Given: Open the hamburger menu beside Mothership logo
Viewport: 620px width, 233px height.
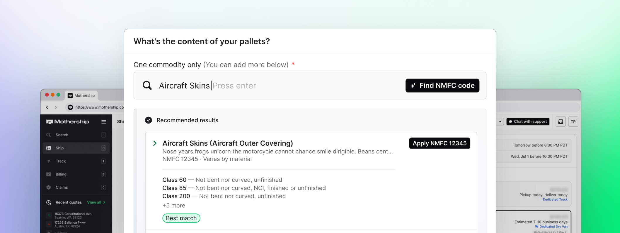Looking at the screenshot, I should point(103,122).
